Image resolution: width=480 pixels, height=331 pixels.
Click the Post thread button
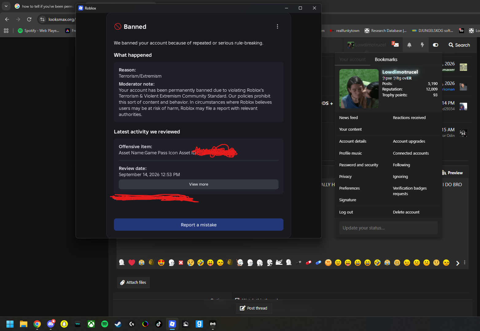pos(254,308)
